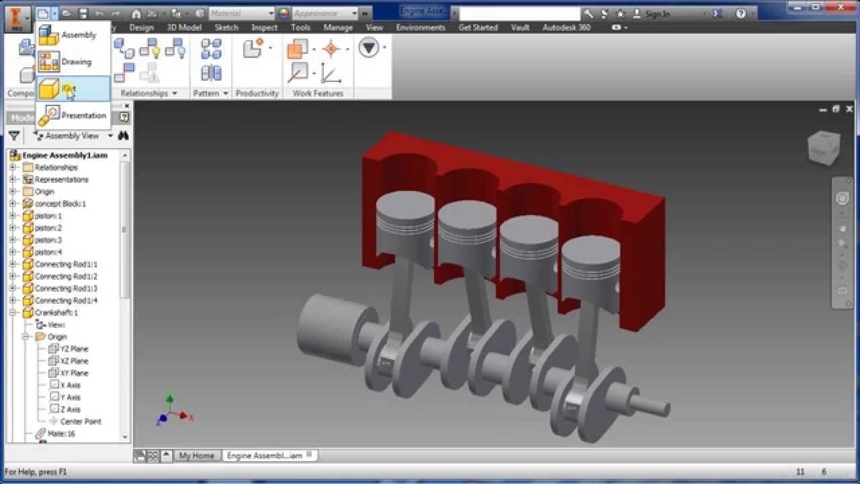This screenshot has width=860, height=484.
Task: Switch to the My Home document tab
Action: (x=196, y=456)
